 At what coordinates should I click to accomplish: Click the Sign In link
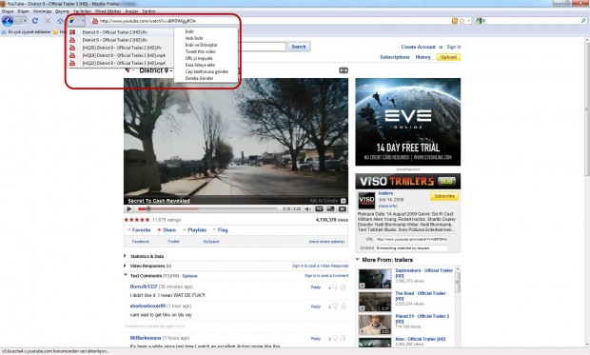click(453, 47)
